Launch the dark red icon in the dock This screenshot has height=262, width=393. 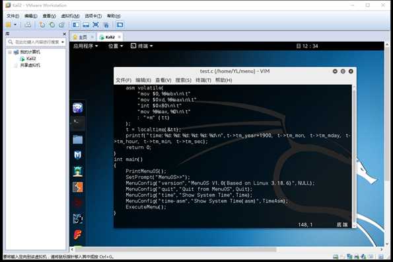78,202
